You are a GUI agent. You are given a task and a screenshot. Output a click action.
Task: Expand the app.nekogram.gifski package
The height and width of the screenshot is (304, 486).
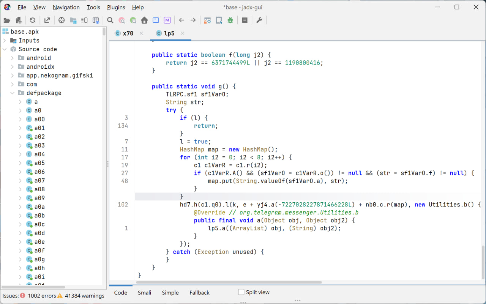[x=13, y=76]
